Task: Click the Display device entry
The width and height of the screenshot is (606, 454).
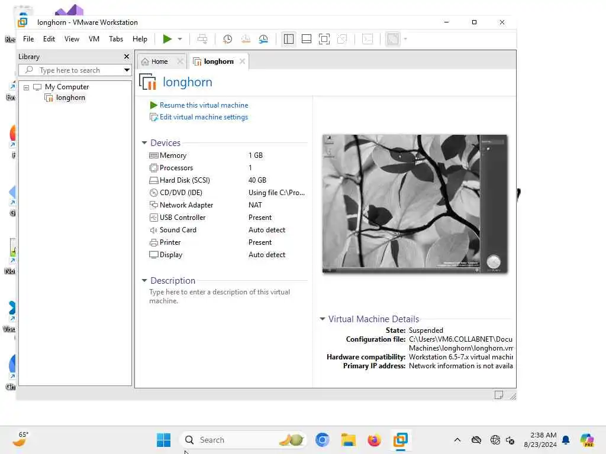Action: point(171,255)
